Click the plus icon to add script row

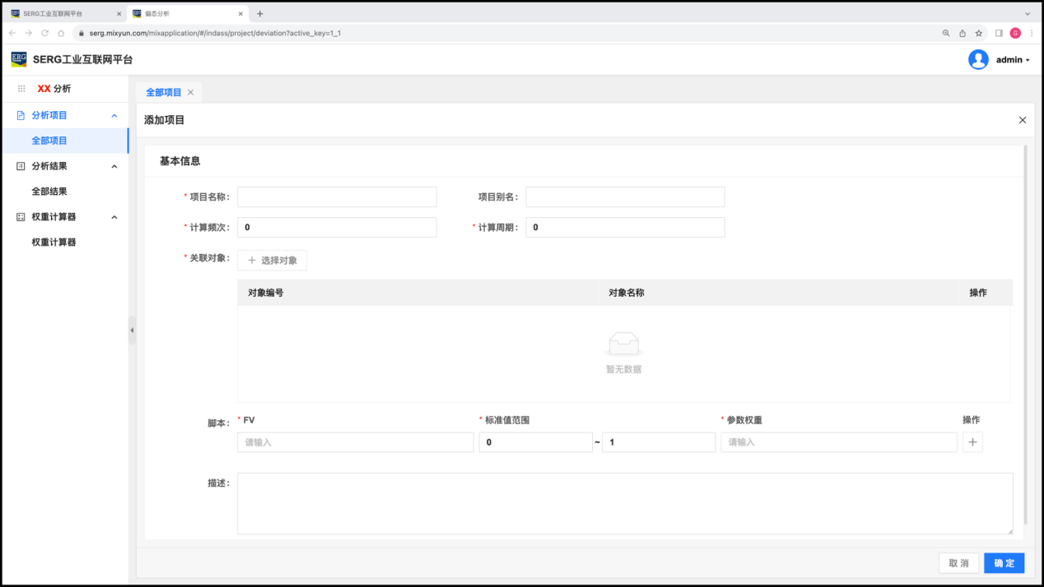click(x=972, y=442)
